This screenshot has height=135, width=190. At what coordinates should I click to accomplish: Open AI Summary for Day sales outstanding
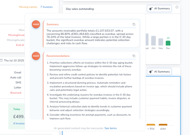[x=159, y=9]
